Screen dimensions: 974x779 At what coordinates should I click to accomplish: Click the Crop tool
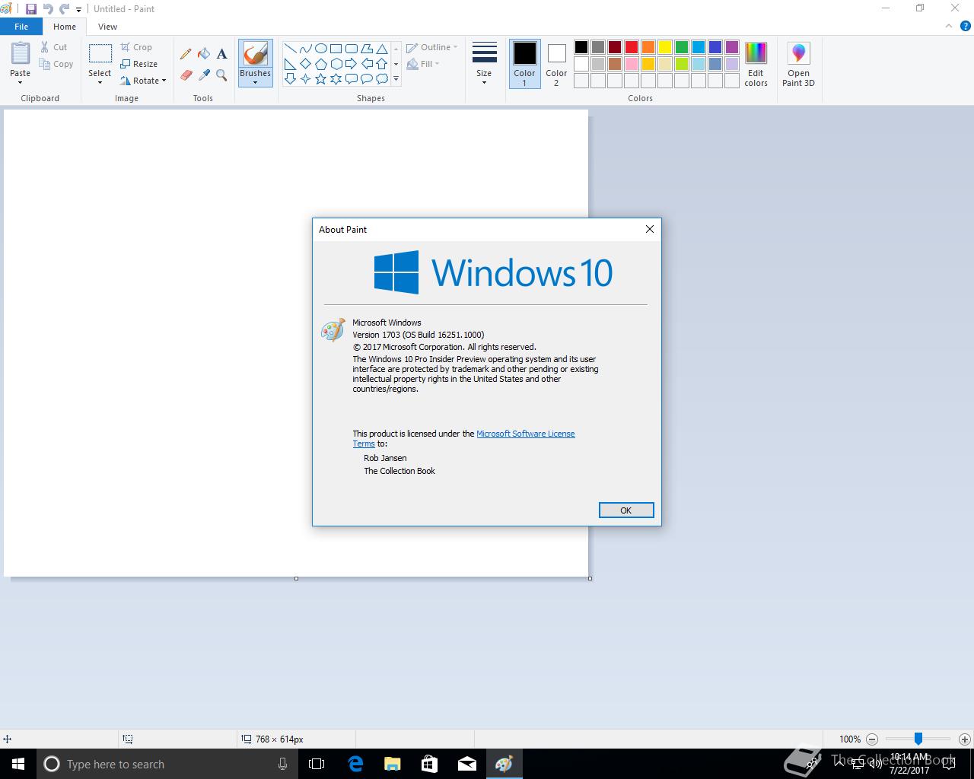pyautogui.click(x=136, y=47)
